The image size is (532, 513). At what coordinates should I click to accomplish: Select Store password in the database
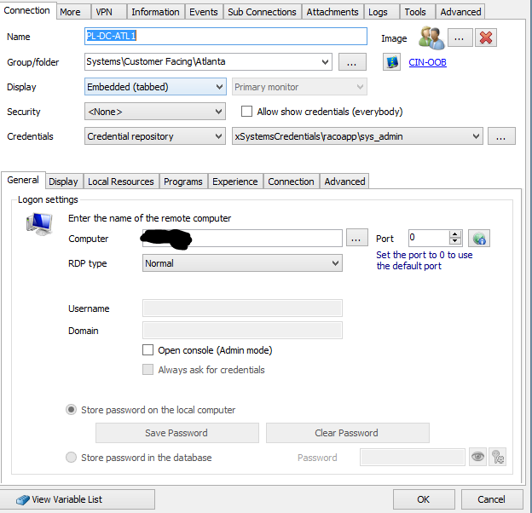tap(71, 457)
